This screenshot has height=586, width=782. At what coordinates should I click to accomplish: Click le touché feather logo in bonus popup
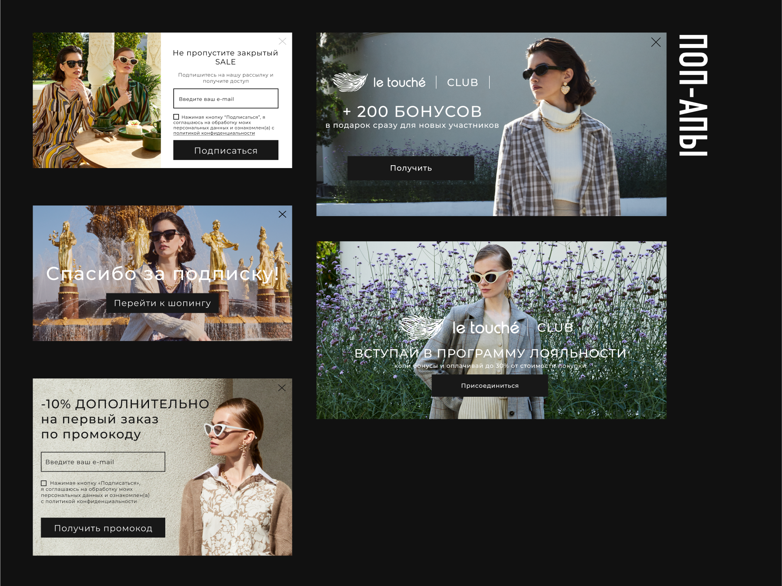pyautogui.click(x=350, y=82)
